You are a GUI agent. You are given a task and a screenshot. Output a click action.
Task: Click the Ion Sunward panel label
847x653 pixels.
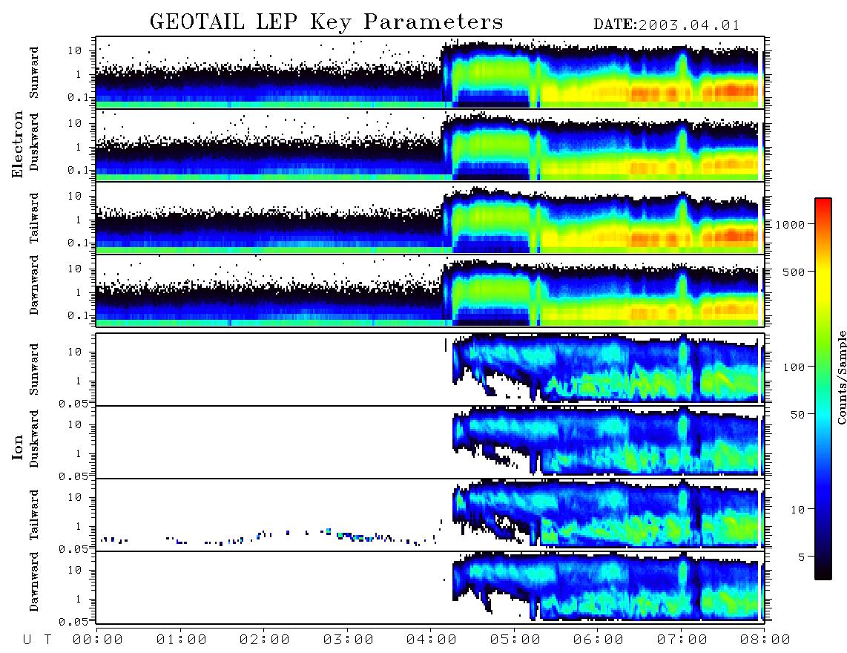[x=34, y=370]
